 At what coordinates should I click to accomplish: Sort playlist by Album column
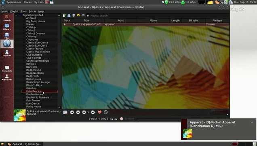click(153, 21)
